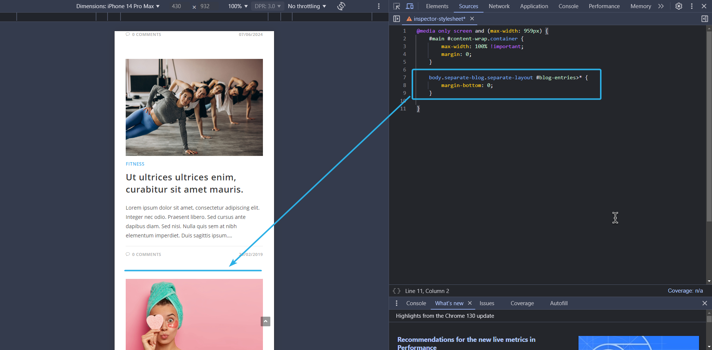Switch to the Application tab

tap(534, 6)
